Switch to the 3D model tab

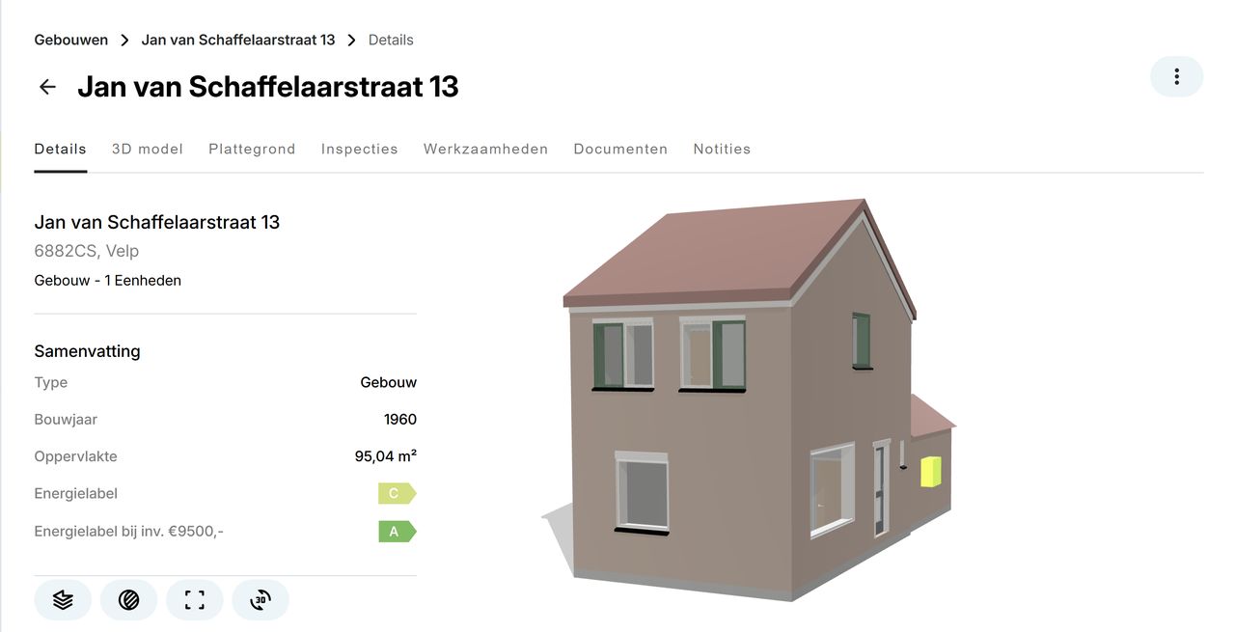point(148,149)
